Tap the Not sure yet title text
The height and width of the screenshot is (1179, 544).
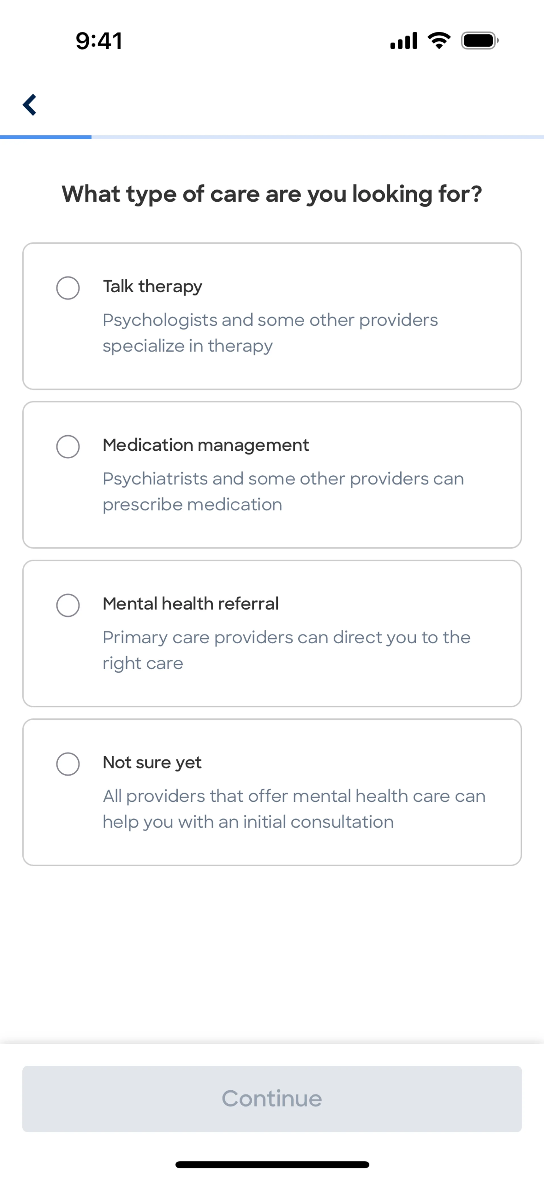pos(152,763)
